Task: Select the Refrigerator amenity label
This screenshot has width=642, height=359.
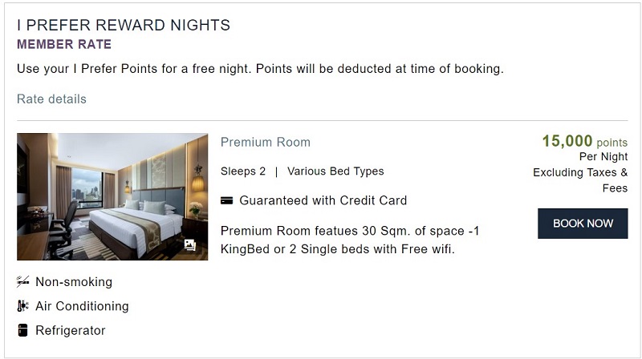Action: click(x=71, y=330)
